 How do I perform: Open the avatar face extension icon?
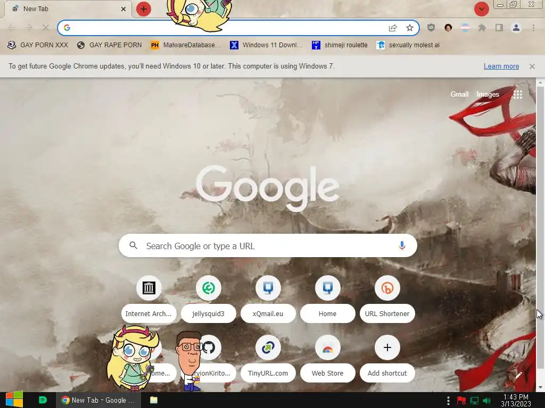click(x=448, y=28)
